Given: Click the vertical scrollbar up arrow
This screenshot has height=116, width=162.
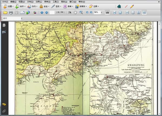Looking at the screenshot, I should pyautogui.click(x=159, y=24).
